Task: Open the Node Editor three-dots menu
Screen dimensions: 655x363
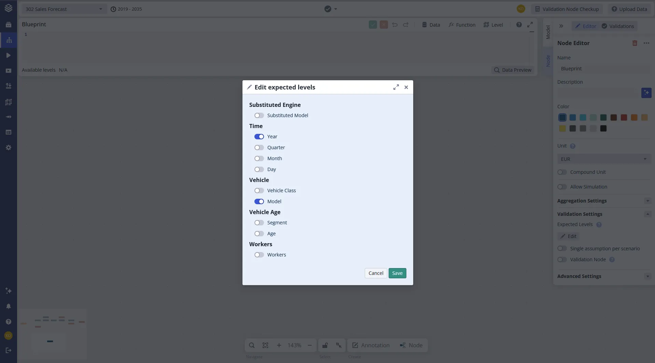Action: (646, 43)
